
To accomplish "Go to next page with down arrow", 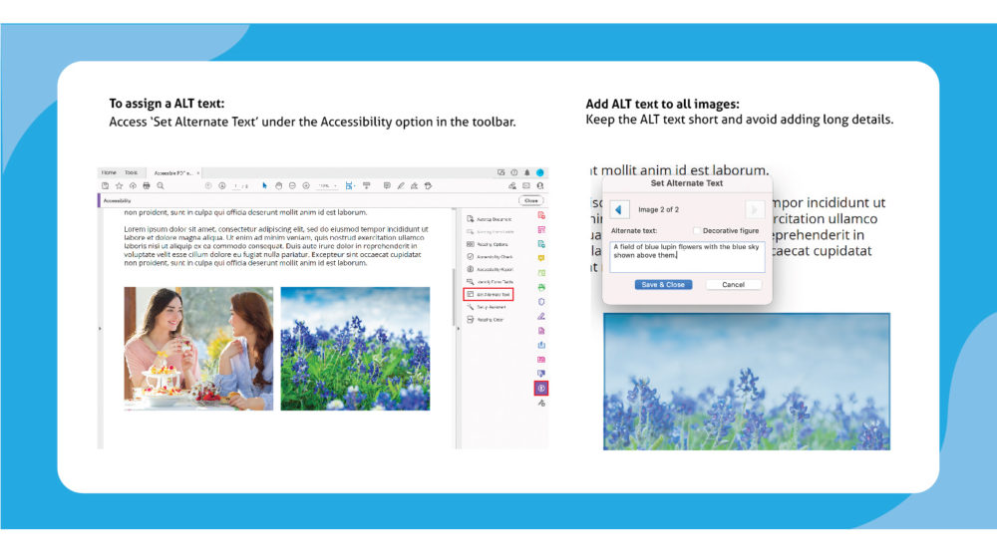I will tap(222, 186).
